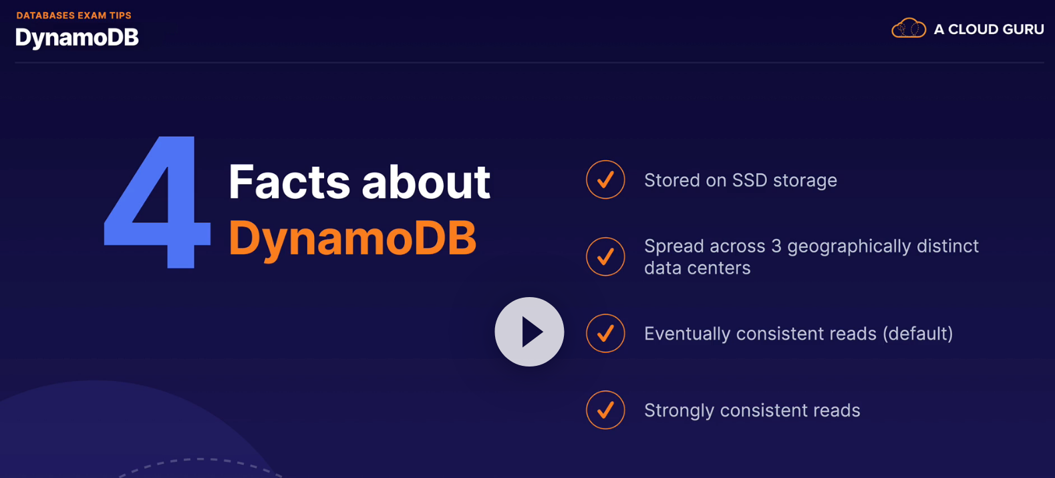Select the "Stored on SSD storage" text
The width and height of the screenshot is (1055, 478).
[x=740, y=180]
